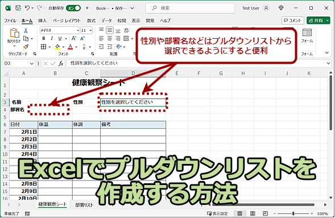
Task: Undo the last action
Action: tap(27, 8)
